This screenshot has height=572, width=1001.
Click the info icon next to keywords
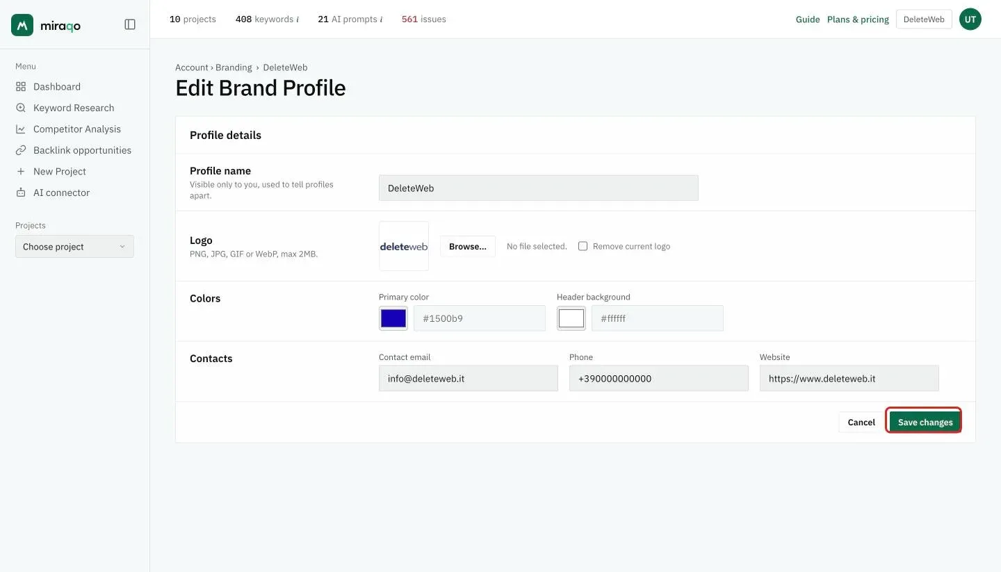pos(298,19)
